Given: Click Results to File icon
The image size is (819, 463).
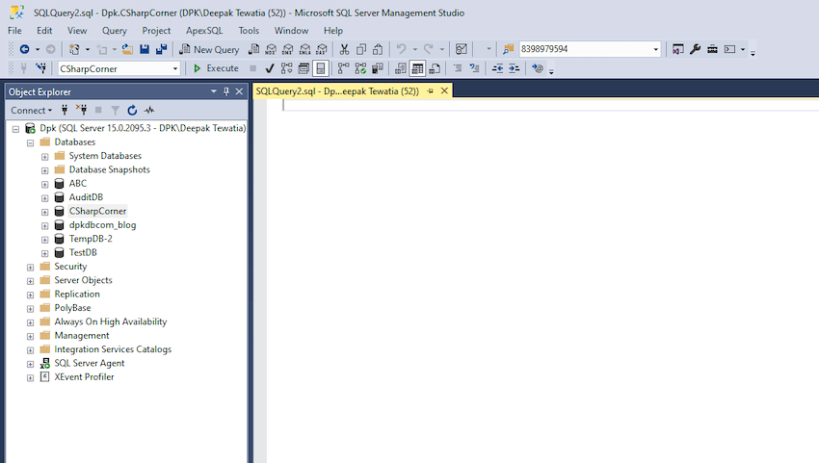Looking at the screenshot, I should click(435, 68).
